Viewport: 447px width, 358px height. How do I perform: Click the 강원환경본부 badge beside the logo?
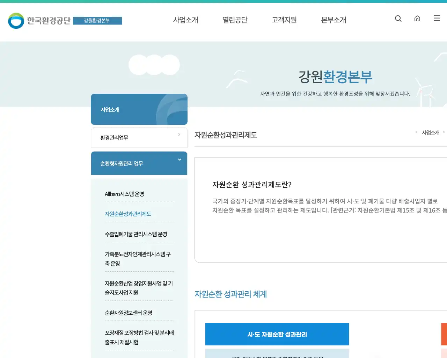97,21
